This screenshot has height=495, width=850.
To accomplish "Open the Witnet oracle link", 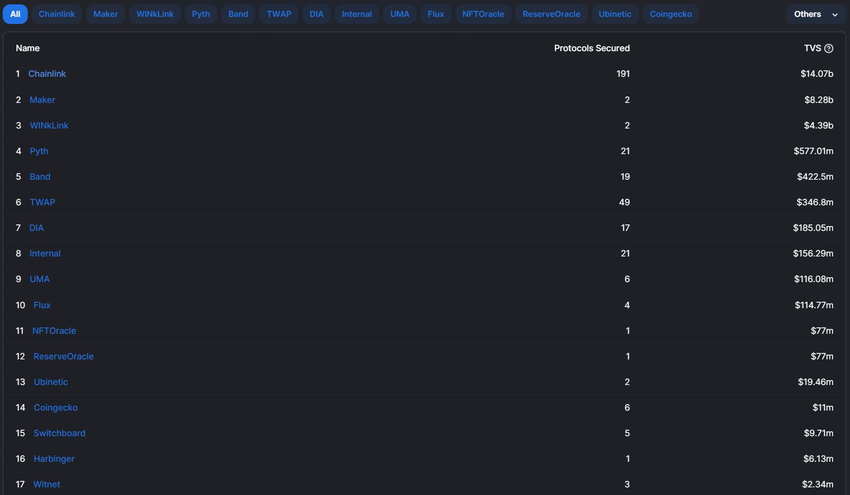I will pyautogui.click(x=47, y=485).
